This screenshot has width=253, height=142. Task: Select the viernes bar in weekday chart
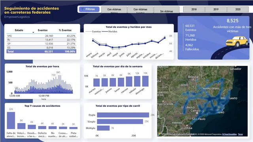click(129, 82)
